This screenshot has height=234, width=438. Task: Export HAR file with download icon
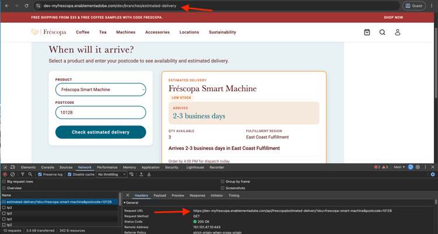coord(149,174)
